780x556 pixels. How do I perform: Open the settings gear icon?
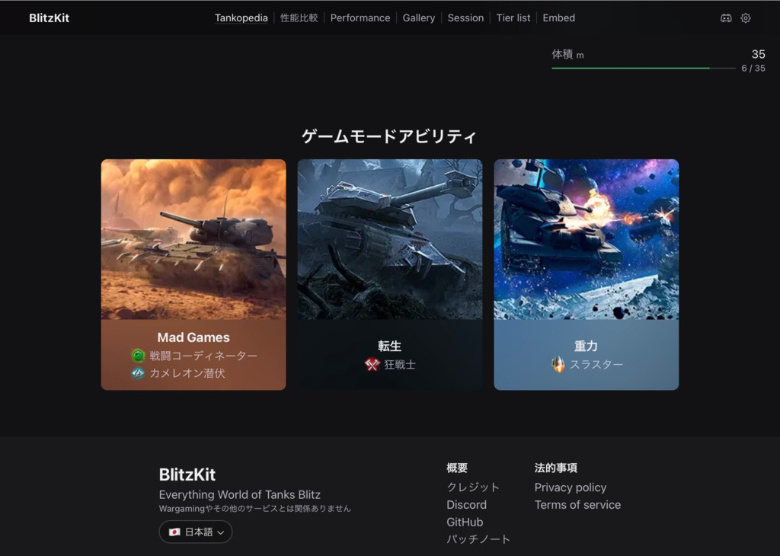point(745,18)
